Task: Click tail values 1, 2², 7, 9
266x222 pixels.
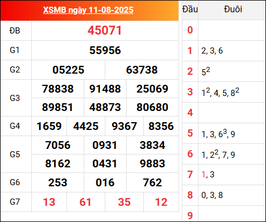Action: 218,154
